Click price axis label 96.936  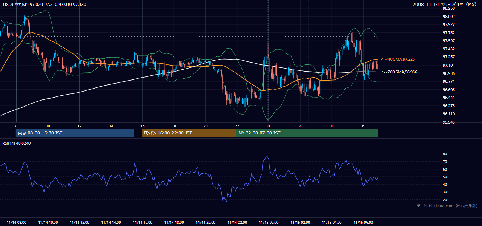pos(448,73)
